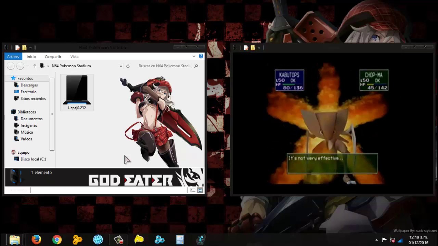This screenshot has width=438, height=246.
Task: Open the Archivo menu in Explorer
Action: (13, 56)
